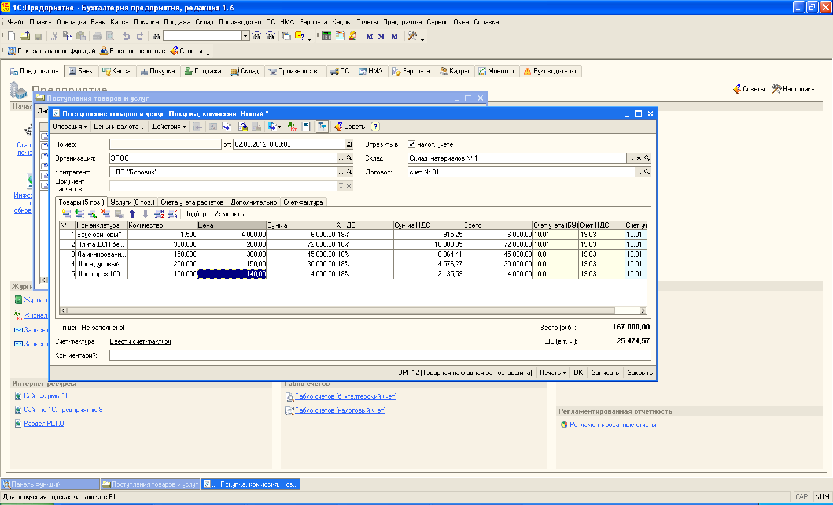Open the Операция dropdown menu
Viewport: 833px width, 505px height.
(x=69, y=127)
